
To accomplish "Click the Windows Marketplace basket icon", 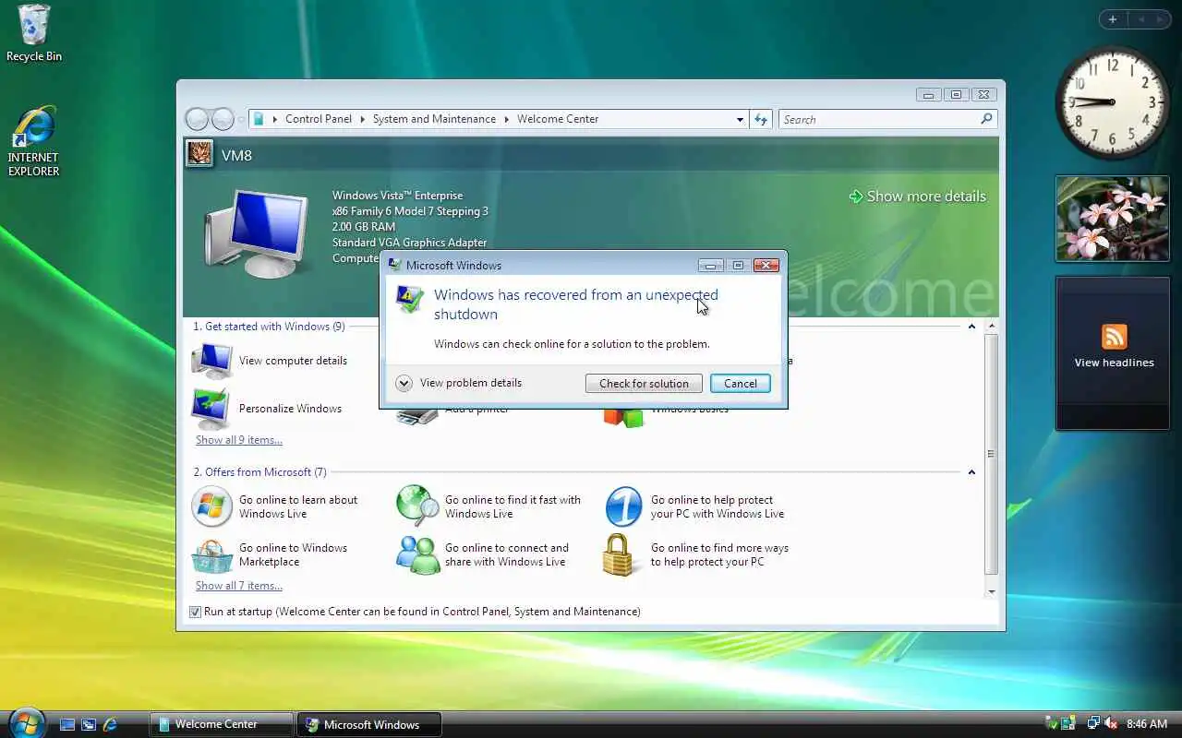I will (212, 554).
